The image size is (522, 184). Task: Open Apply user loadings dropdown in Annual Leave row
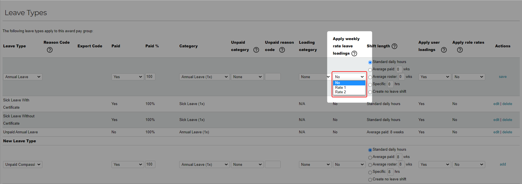tap(435, 77)
